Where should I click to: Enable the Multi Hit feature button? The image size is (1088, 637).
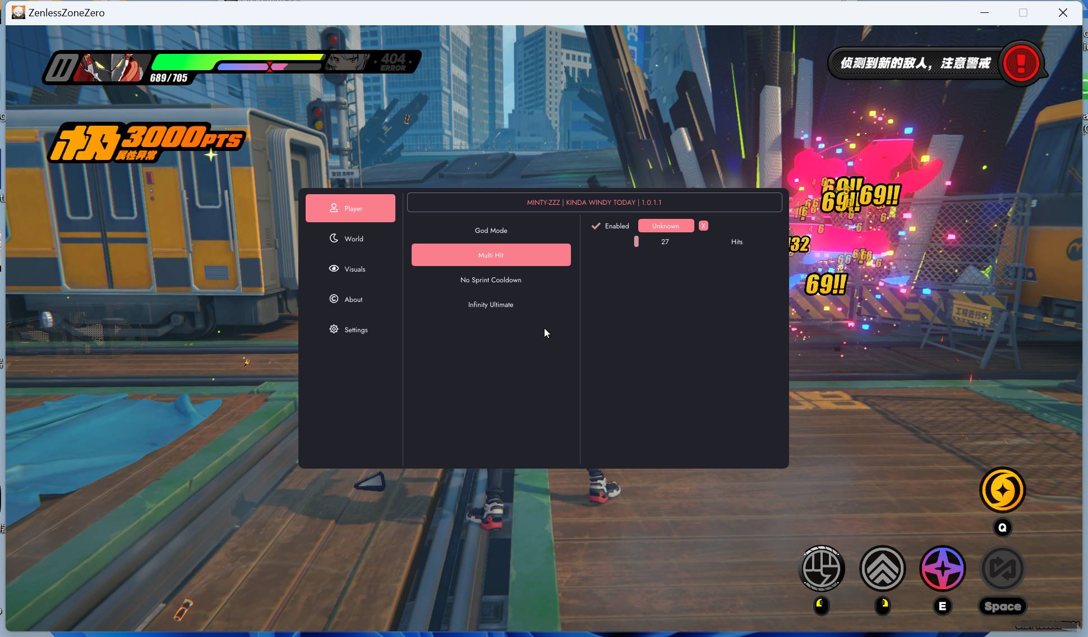491,255
